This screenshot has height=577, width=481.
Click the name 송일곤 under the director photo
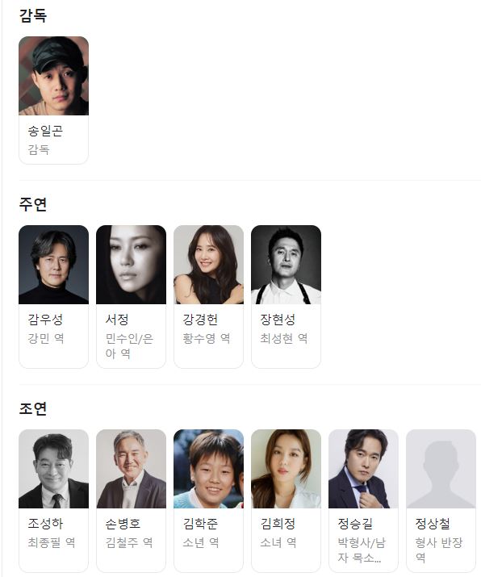pos(45,131)
